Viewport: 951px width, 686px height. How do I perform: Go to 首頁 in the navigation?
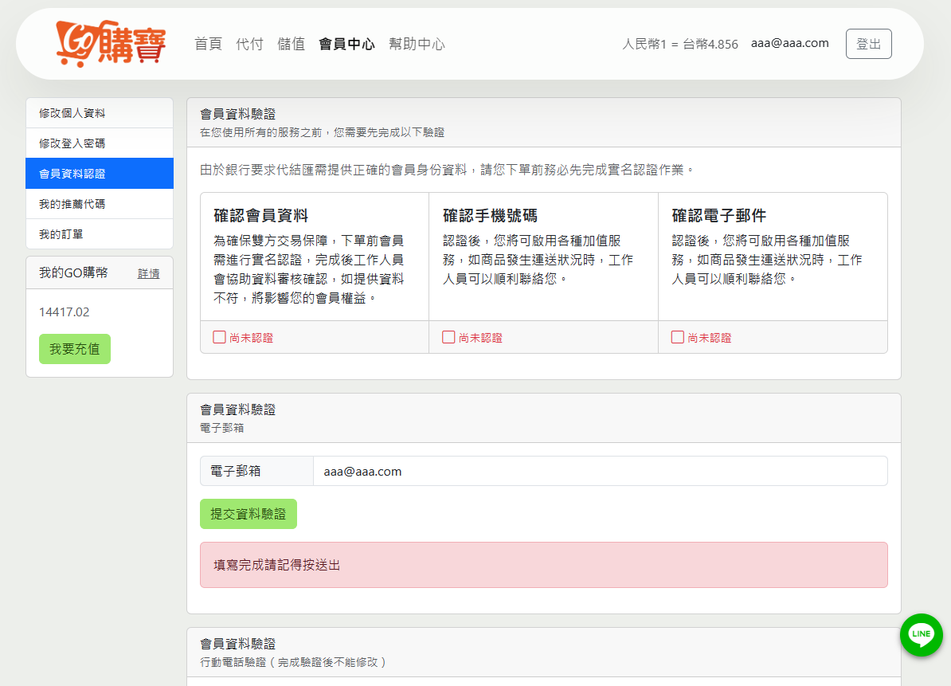point(208,44)
